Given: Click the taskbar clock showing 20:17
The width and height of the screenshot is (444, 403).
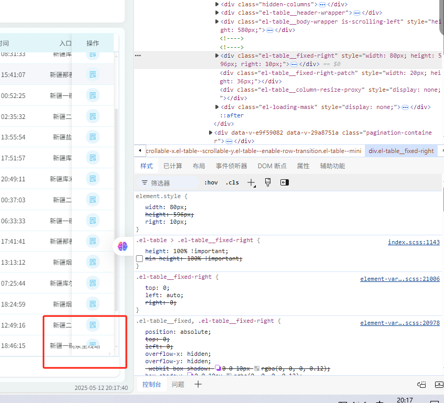Looking at the screenshot, I should pos(405,400).
